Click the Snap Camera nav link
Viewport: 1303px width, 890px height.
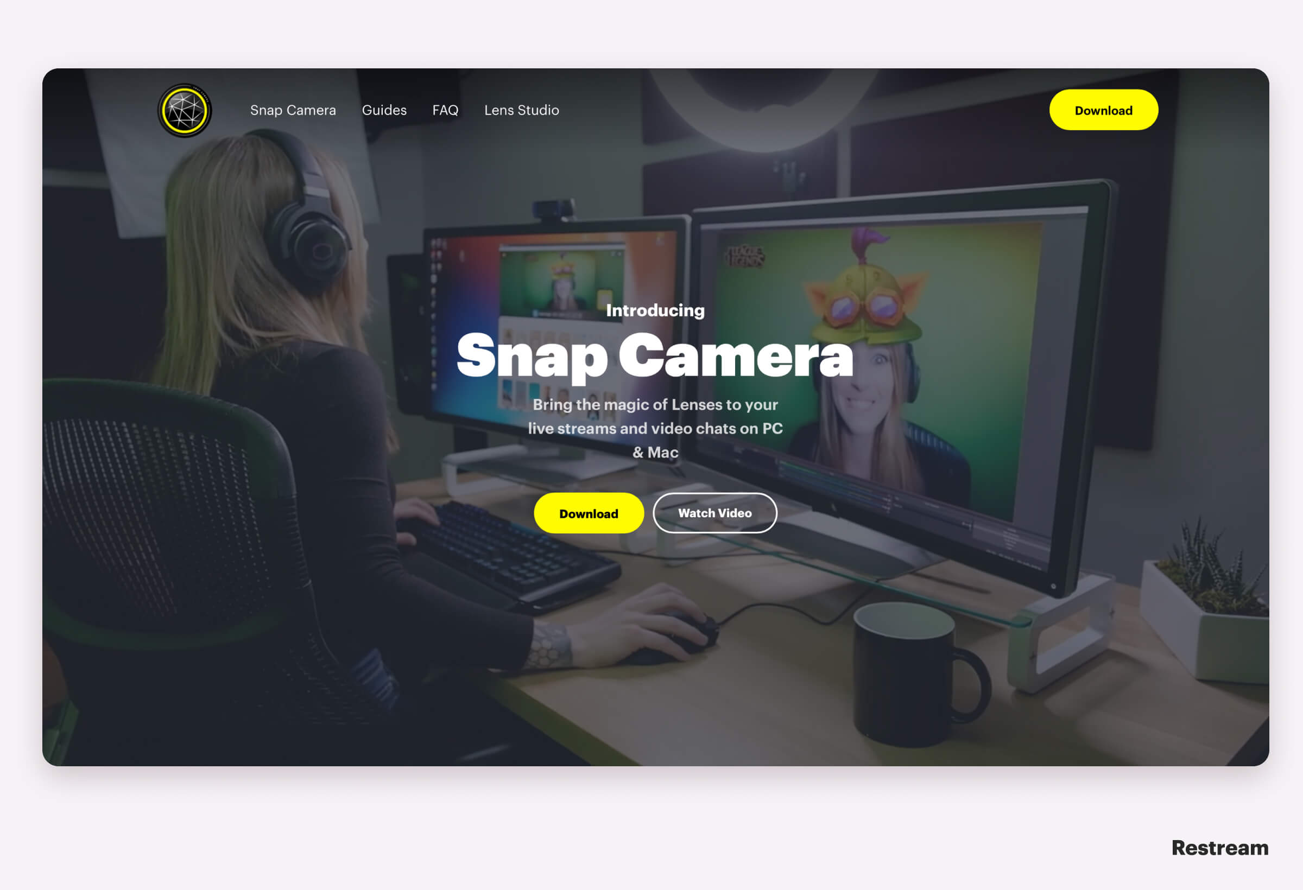[x=293, y=111]
